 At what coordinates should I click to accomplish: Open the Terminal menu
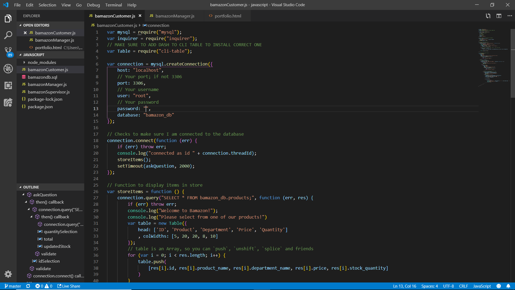tap(113, 5)
